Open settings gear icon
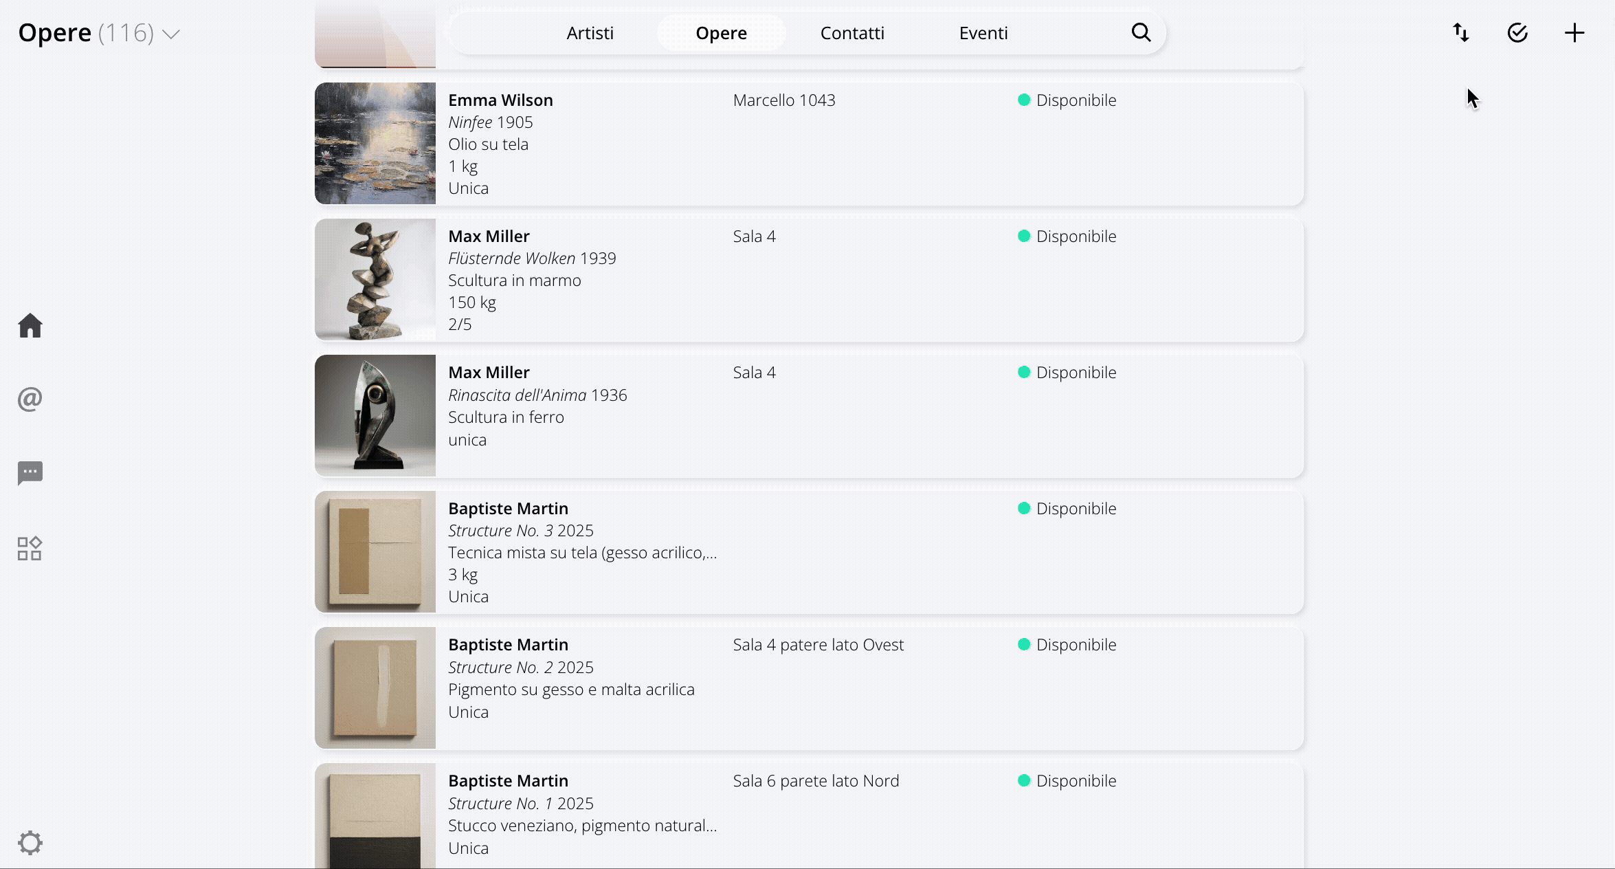The image size is (1615, 869). click(30, 842)
